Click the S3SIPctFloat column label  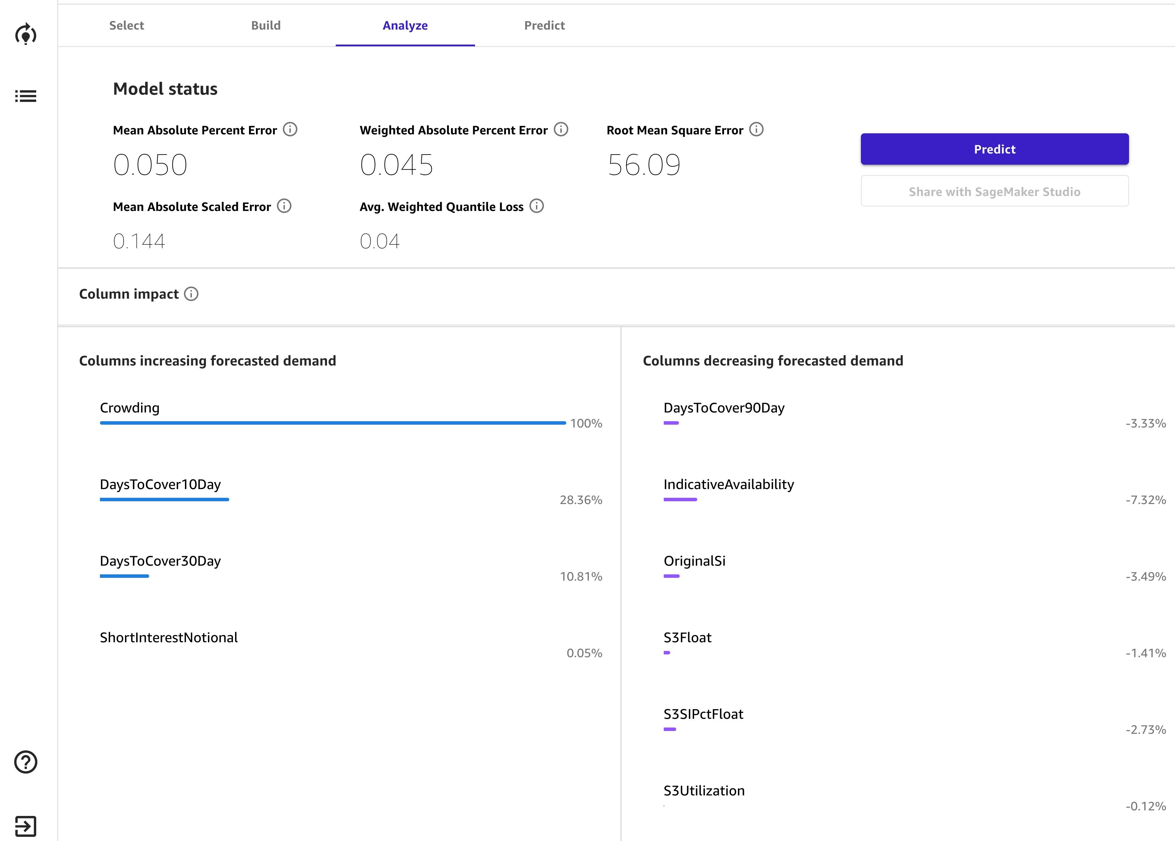point(703,714)
